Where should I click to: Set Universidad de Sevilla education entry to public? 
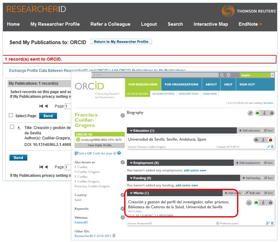tap(256, 140)
